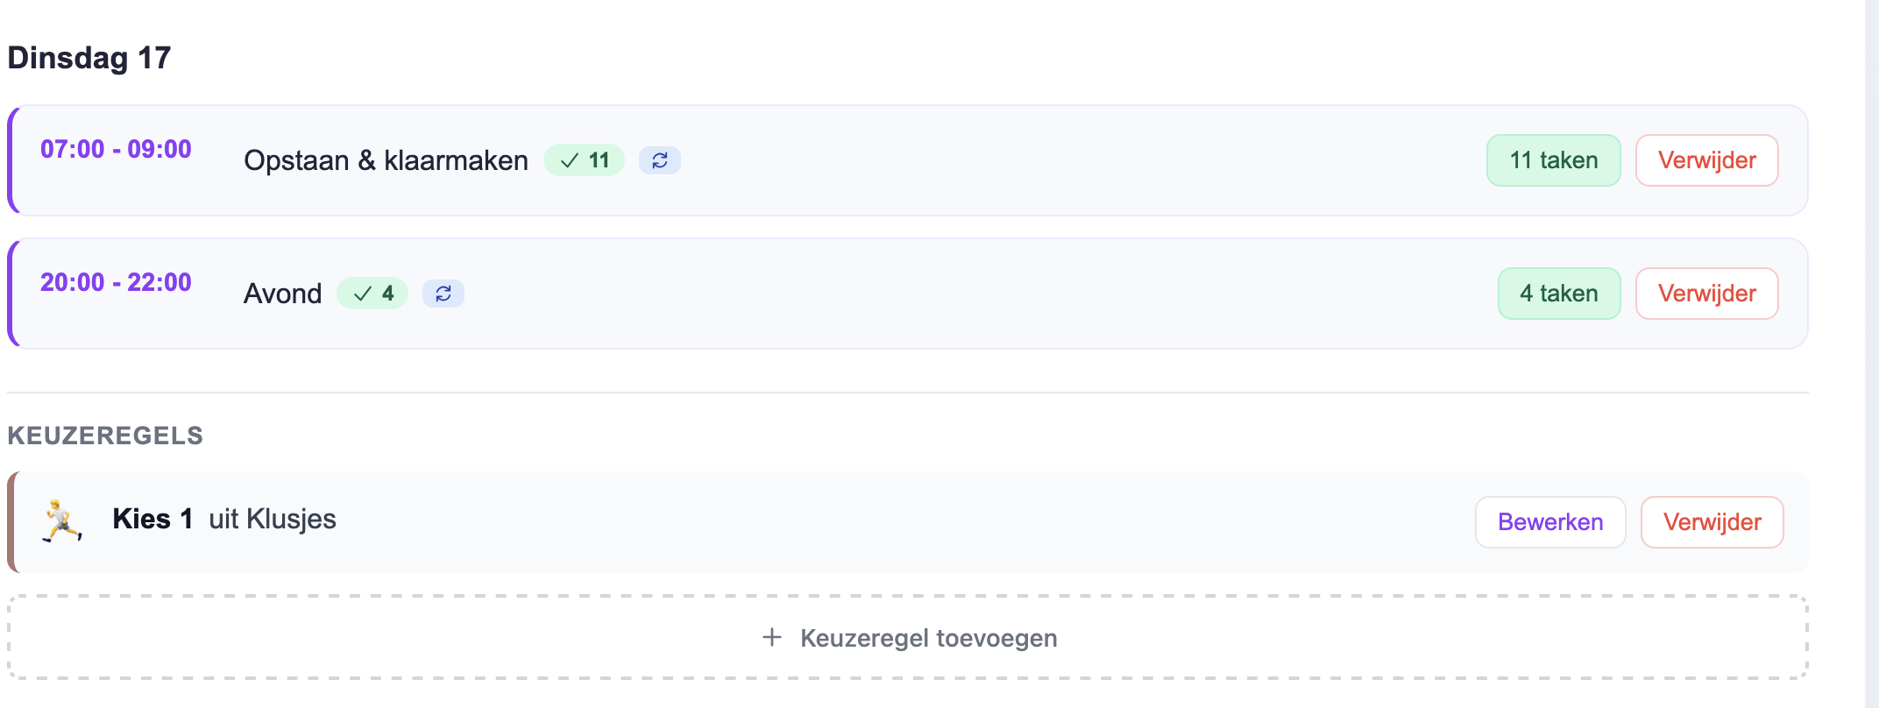Click the Opstaan & klaarmaken title
This screenshot has width=1879, height=708.
(x=386, y=160)
